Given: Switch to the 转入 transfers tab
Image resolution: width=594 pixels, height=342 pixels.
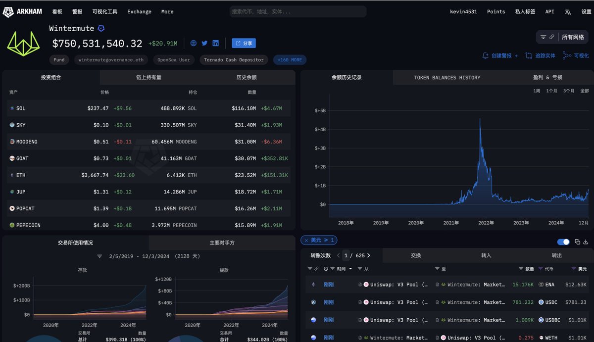Looking at the screenshot, I should tap(486, 255).
